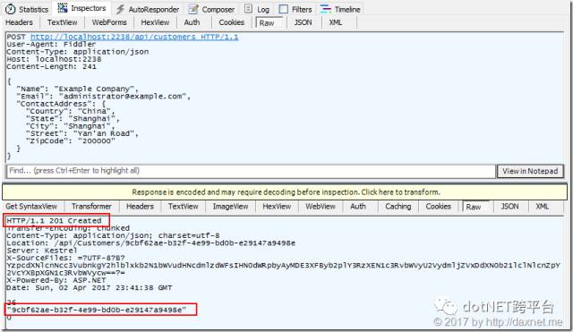Click the "User-Agent: Fiddler" header line

[x=51, y=44]
